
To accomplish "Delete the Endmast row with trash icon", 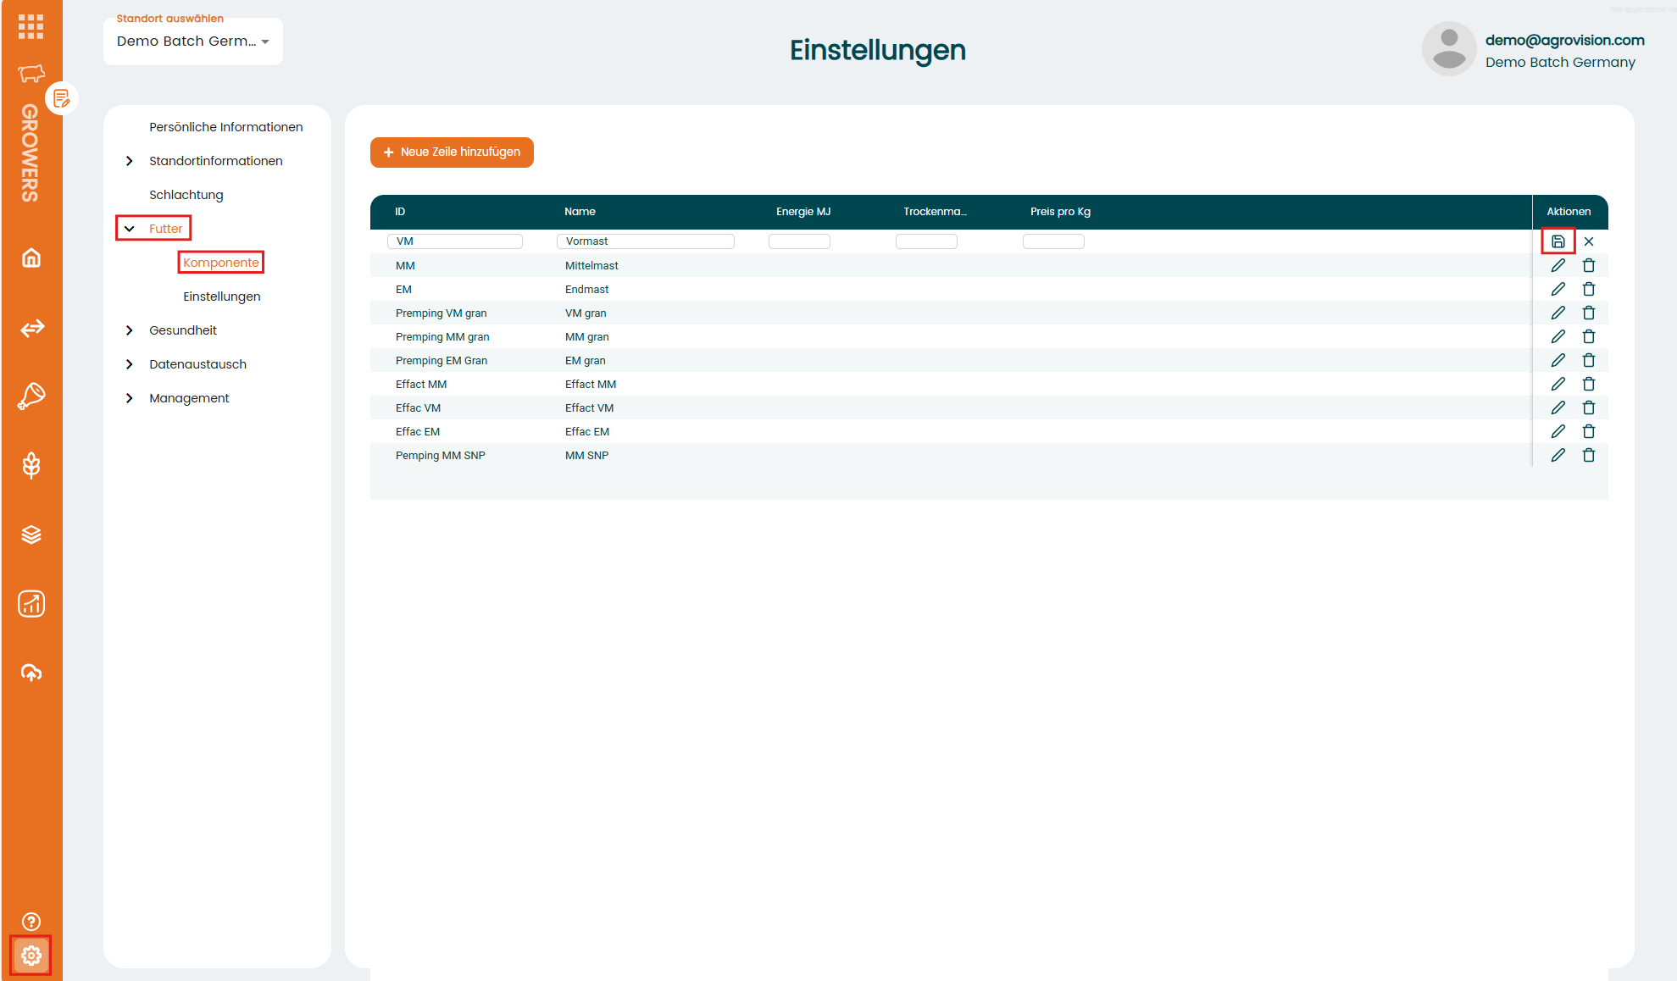I will pyautogui.click(x=1589, y=289).
